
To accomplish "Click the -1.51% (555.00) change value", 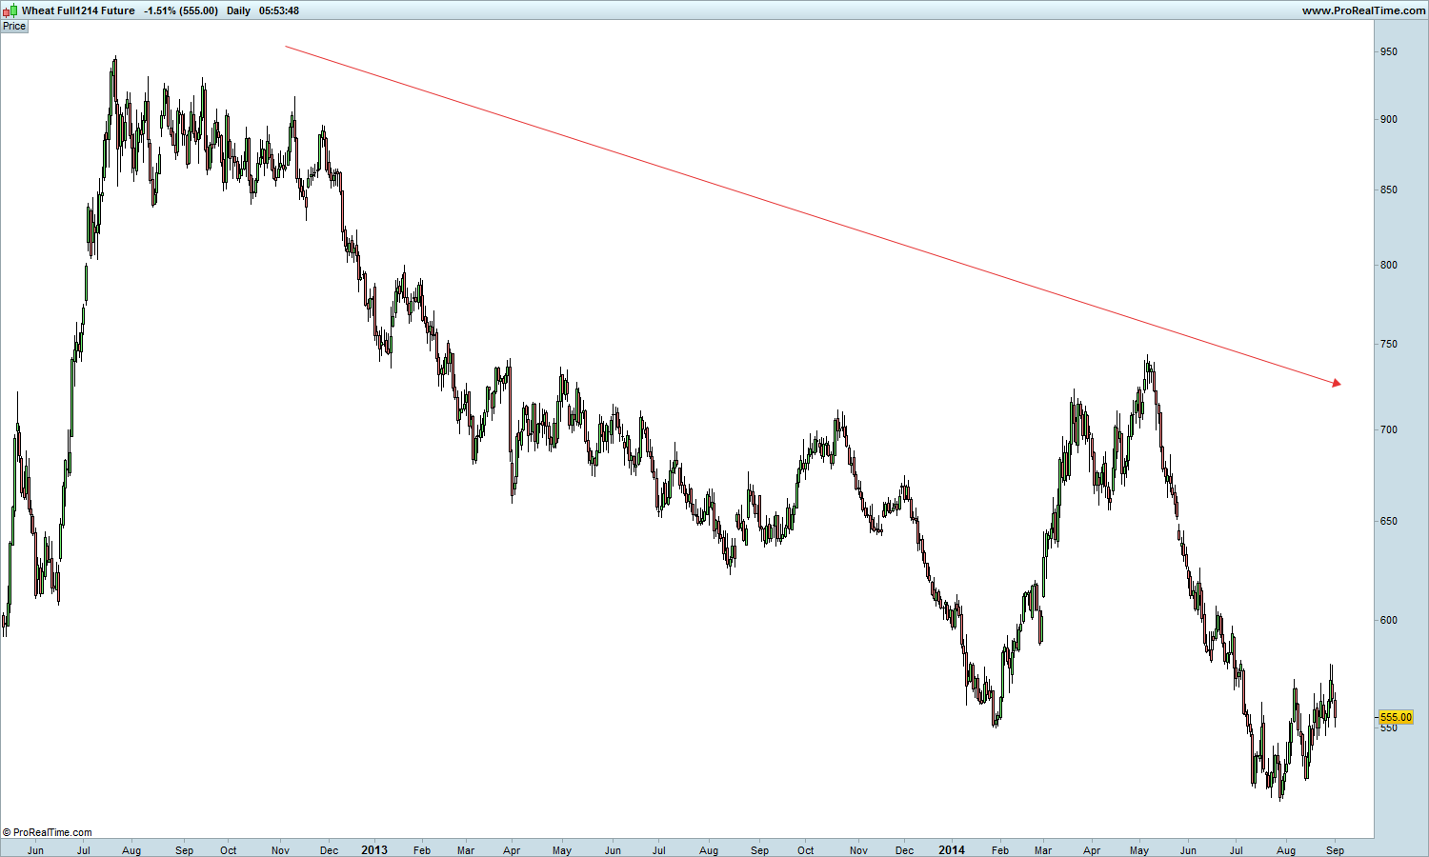I will coord(181,10).
